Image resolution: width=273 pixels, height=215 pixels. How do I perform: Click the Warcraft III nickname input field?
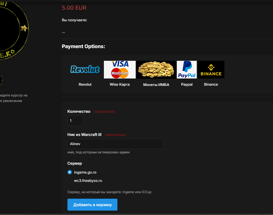pyautogui.click(x=116, y=144)
